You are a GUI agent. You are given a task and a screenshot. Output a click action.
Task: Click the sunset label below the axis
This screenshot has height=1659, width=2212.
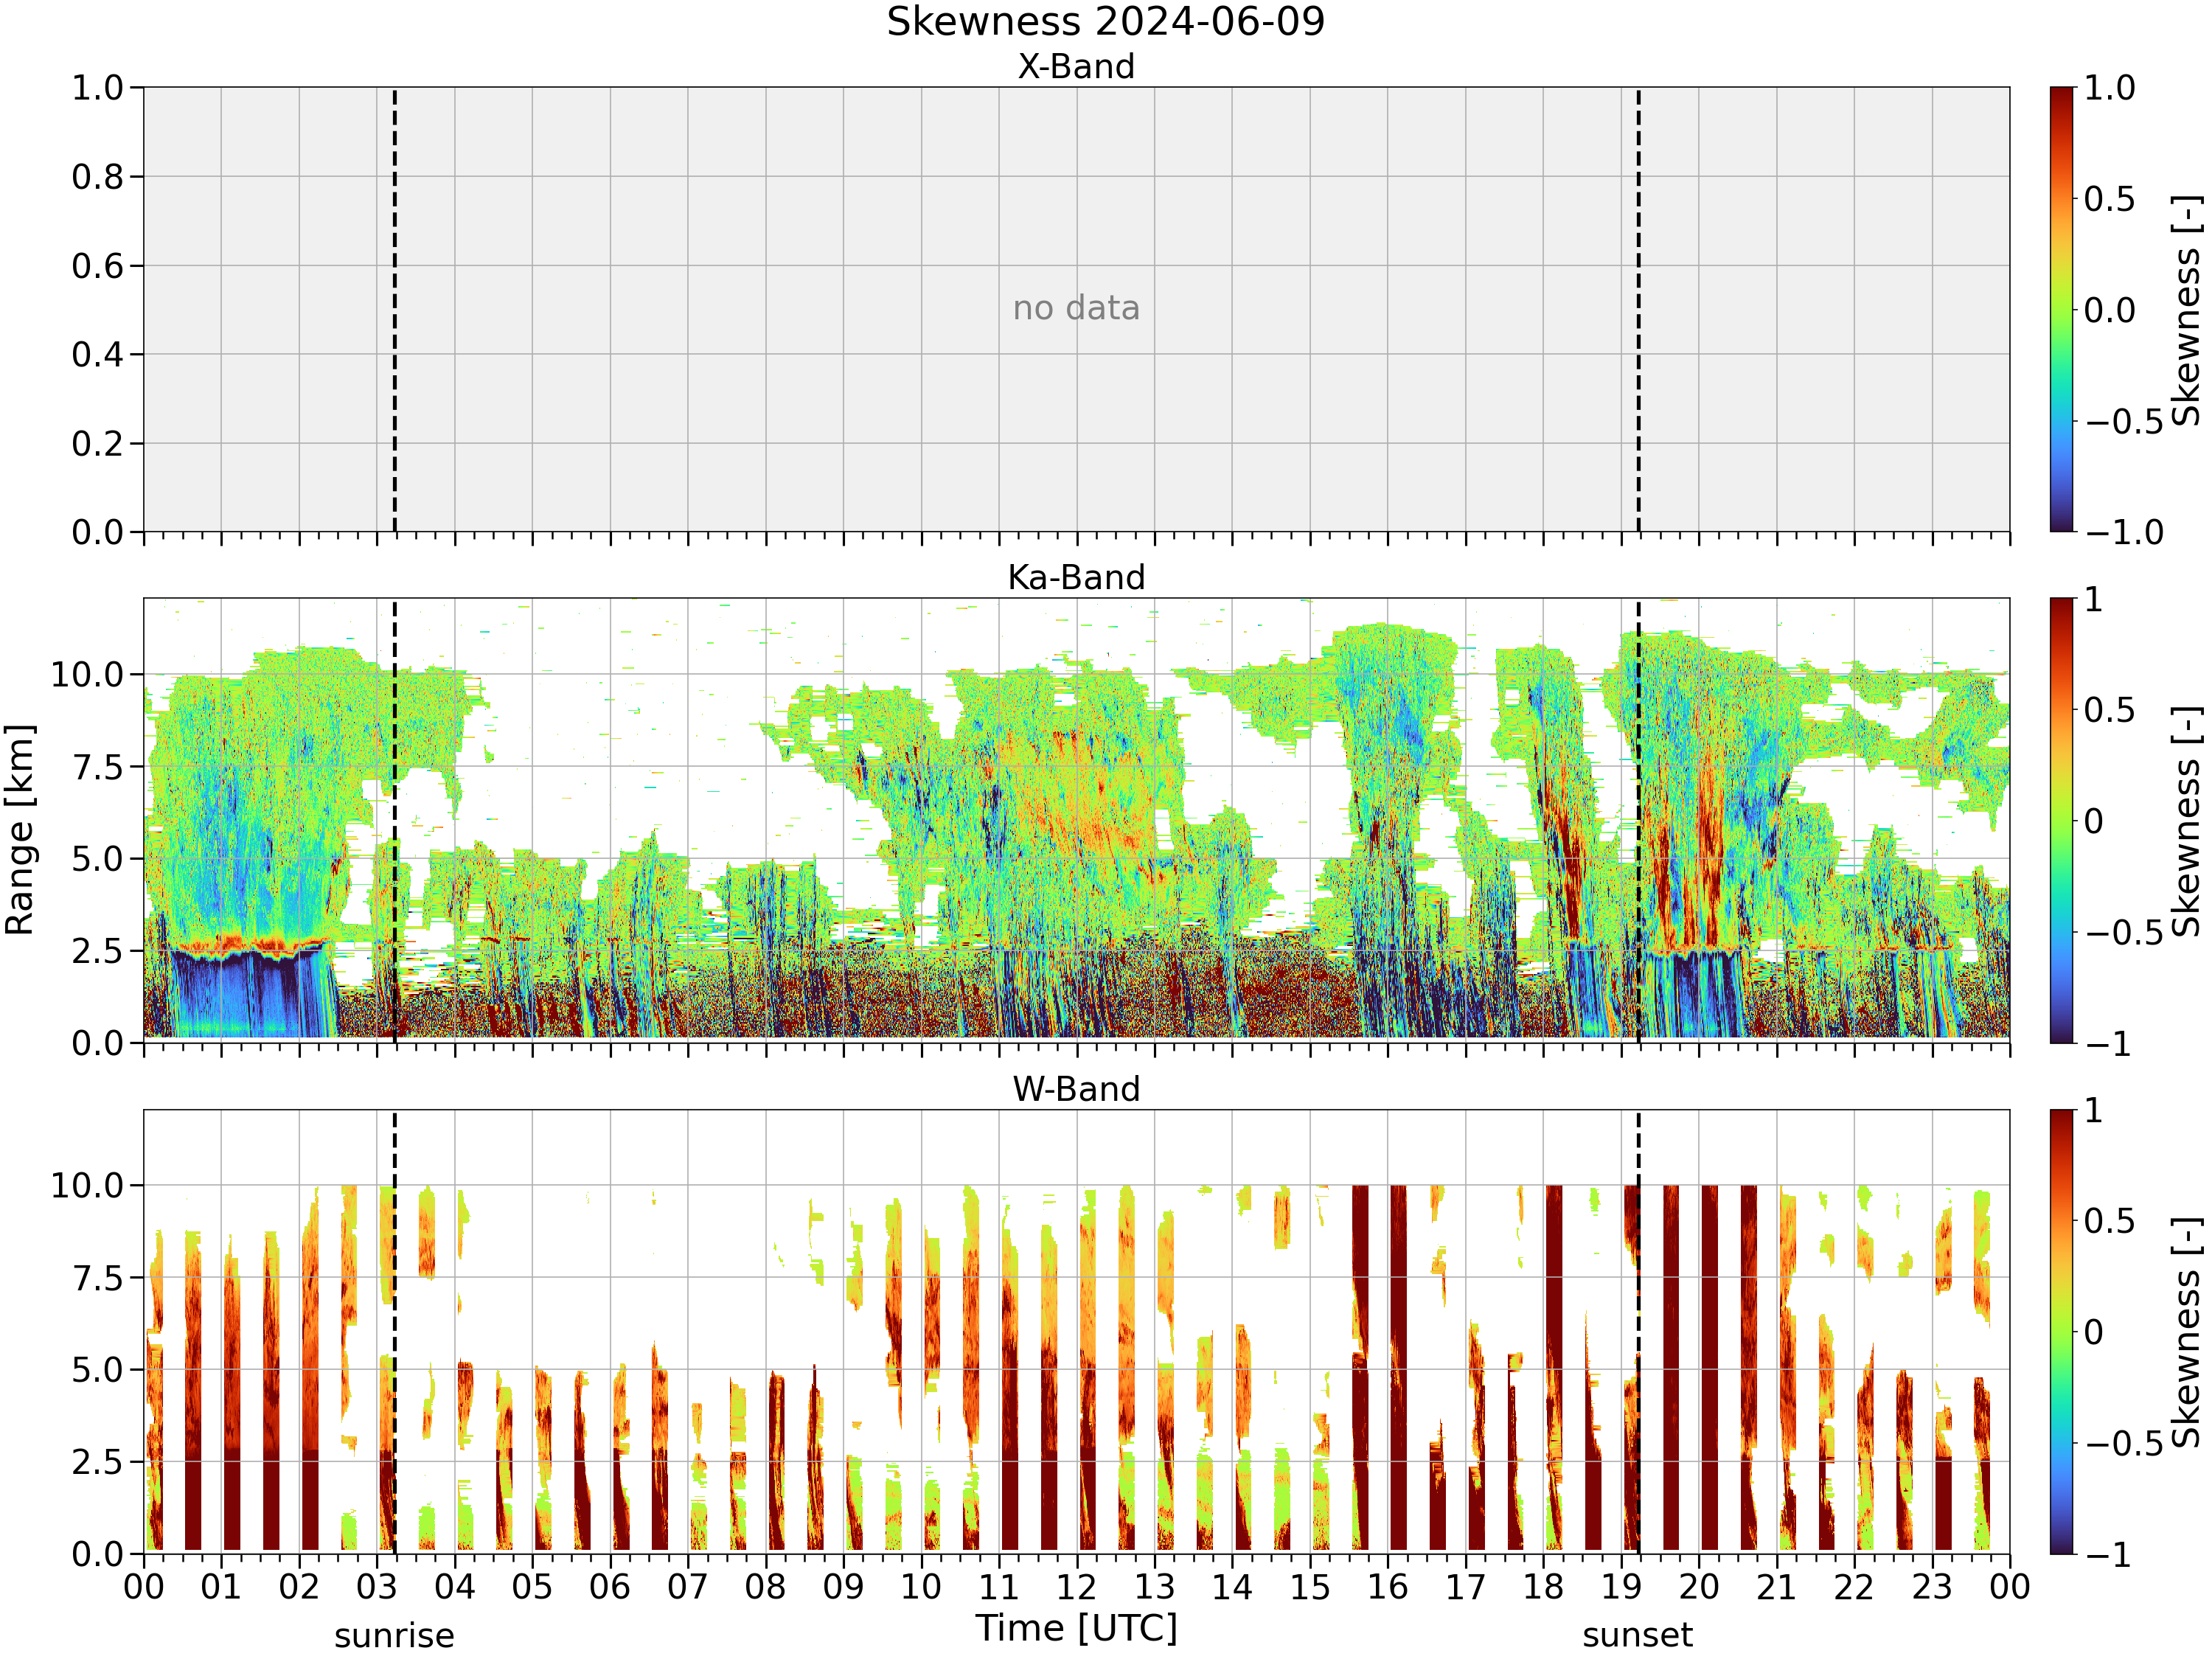tap(1638, 1636)
